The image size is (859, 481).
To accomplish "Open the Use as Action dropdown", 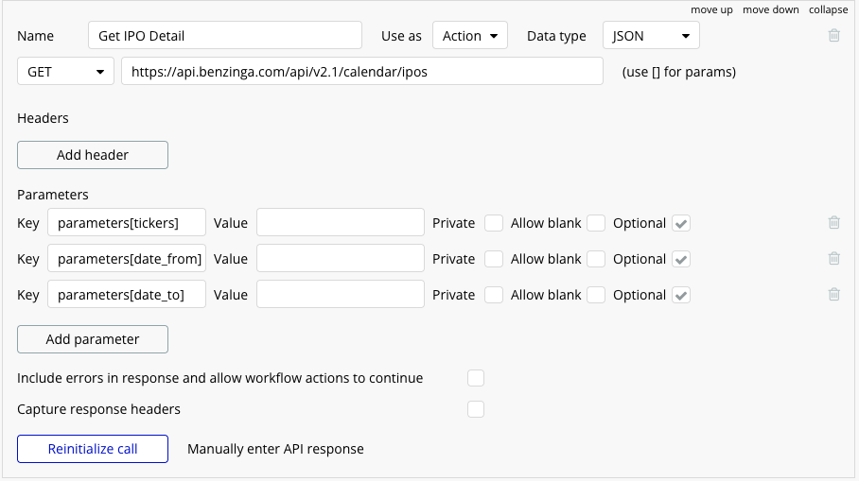I will point(470,36).
